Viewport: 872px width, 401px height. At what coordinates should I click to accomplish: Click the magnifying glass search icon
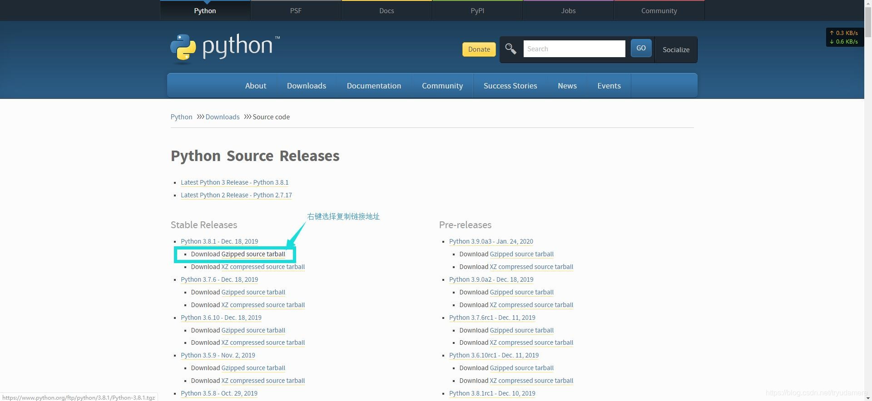point(510,49)
